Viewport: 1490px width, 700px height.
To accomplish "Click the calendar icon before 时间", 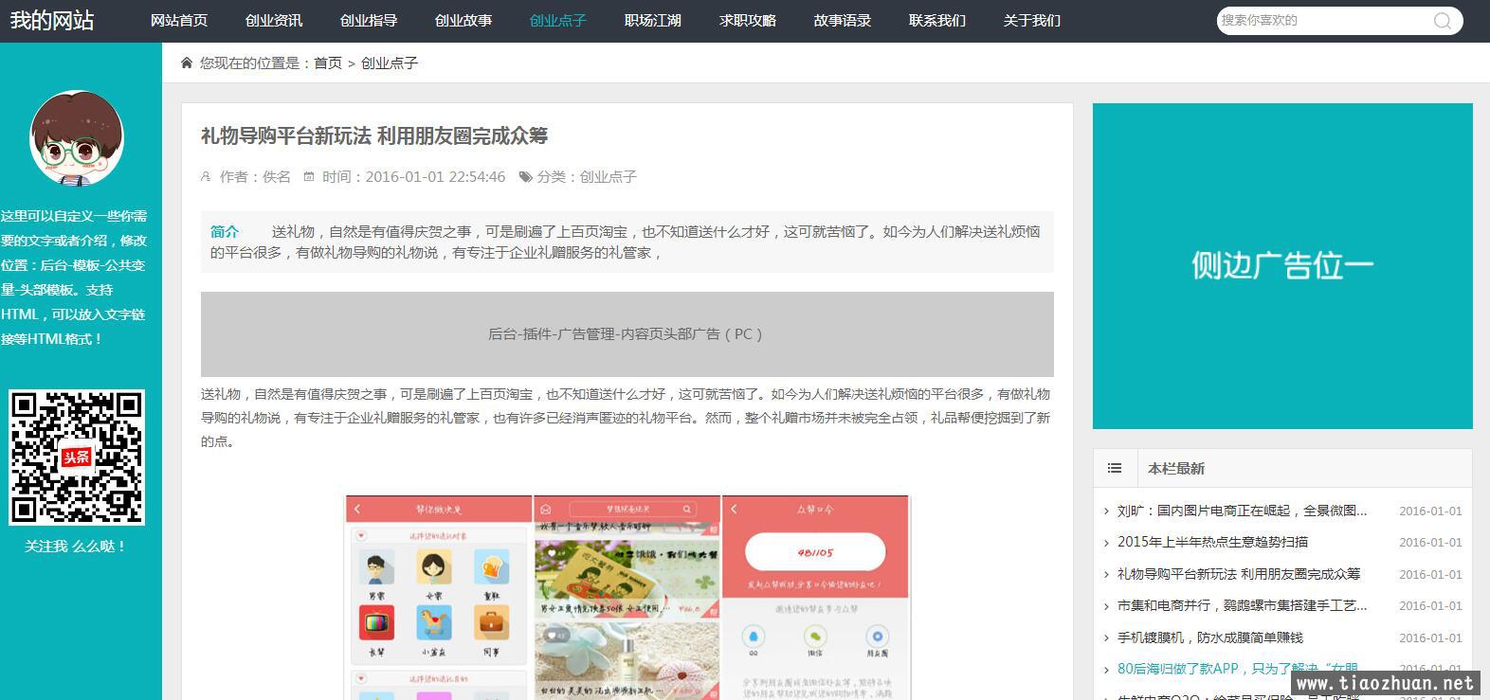I will click(x=309, y=177).
